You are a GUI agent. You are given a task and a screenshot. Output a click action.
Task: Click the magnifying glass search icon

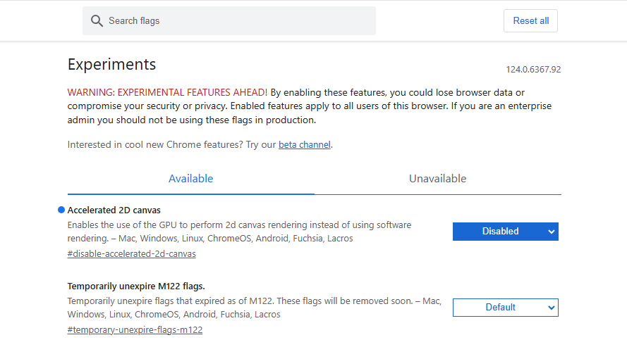click(x=97, y=20)
